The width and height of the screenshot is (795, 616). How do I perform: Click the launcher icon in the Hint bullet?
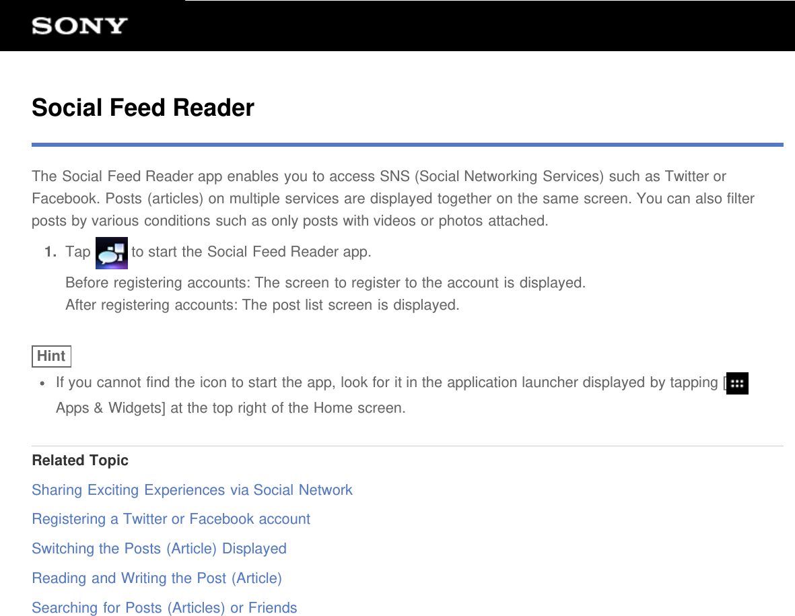coord(738,383)
